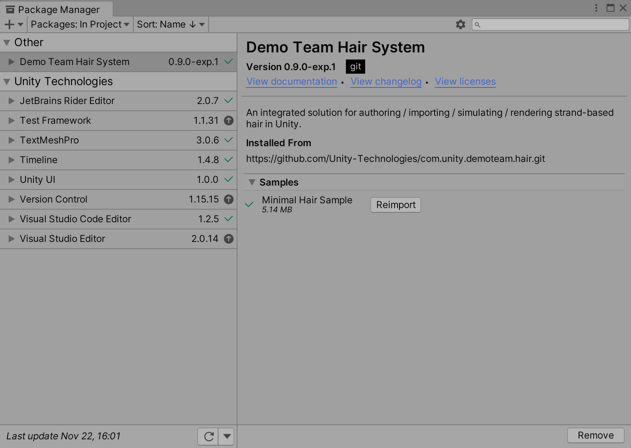This screenshot has height=448, width=631.
Task: Expand the Demo Team Hair System entry
Action: [11, 61]
